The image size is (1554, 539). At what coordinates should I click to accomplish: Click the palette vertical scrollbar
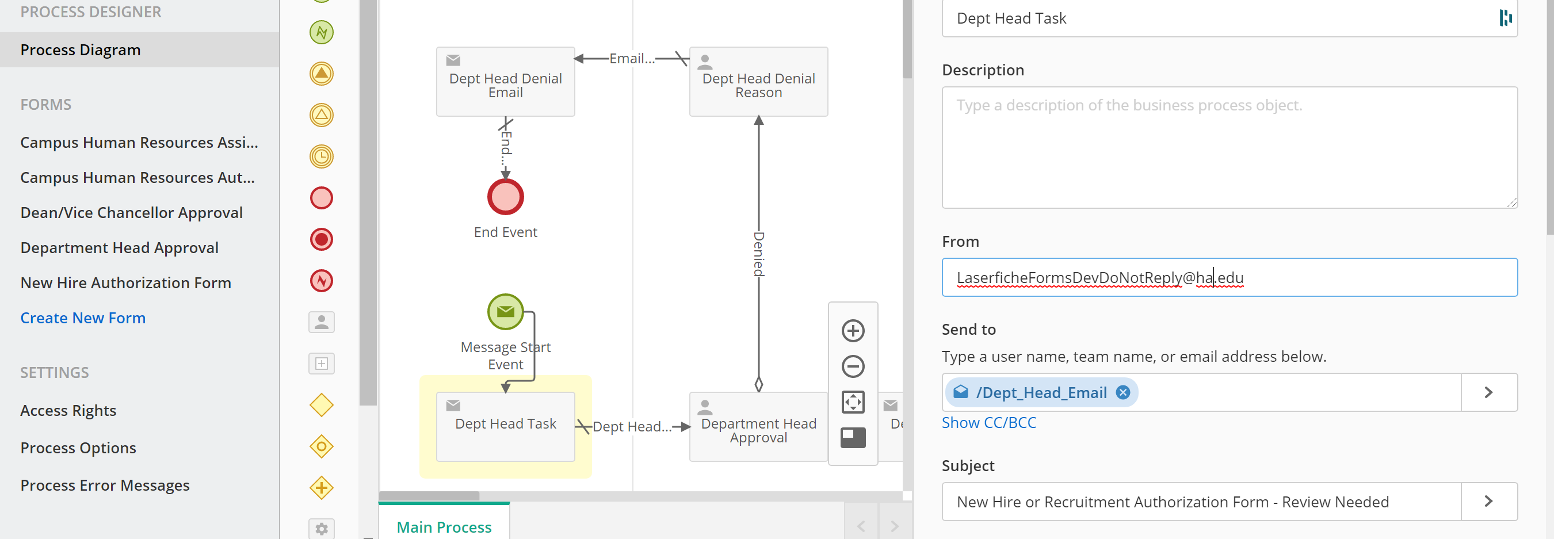(x=368, y=202)
